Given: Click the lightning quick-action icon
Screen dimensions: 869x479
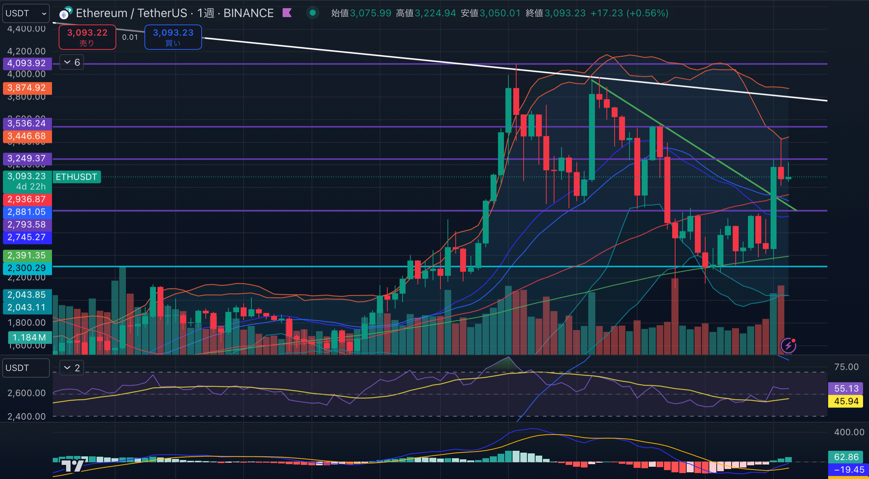Looking at the screenshot, I should (788, 345).
